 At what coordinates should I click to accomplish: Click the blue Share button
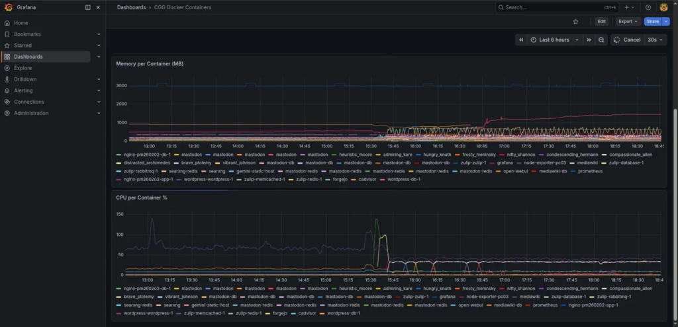pos(652,21)
